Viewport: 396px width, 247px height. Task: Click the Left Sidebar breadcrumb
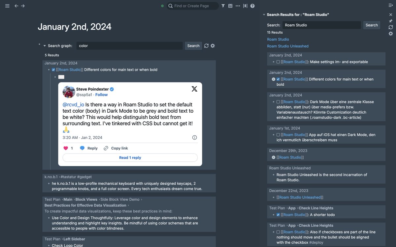tap(74, 239)
